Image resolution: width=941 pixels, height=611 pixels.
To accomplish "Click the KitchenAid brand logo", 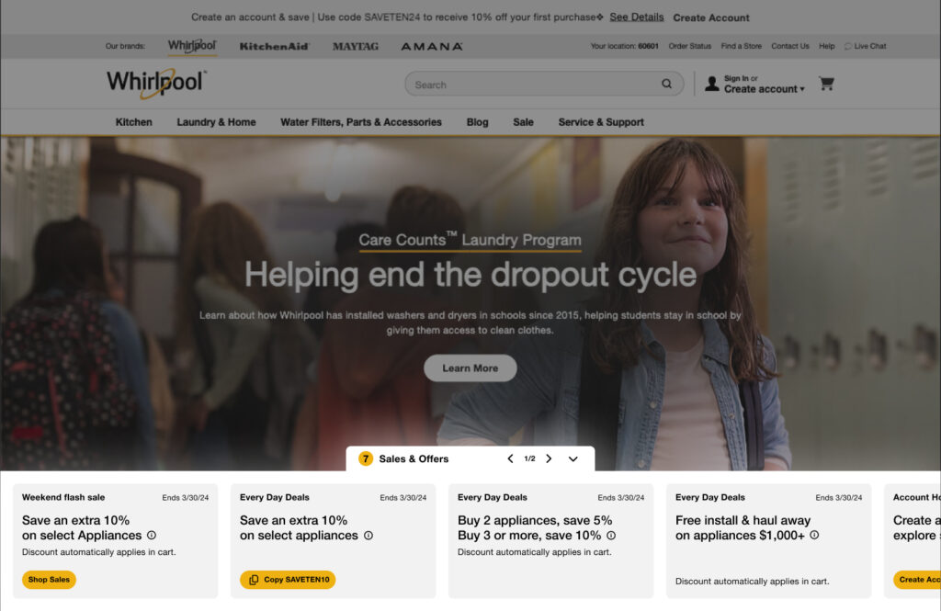I will pos(274,46).
